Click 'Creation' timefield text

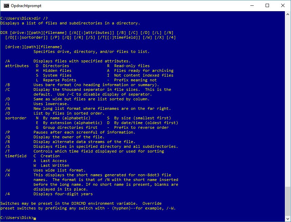click(x=50, y=156)
